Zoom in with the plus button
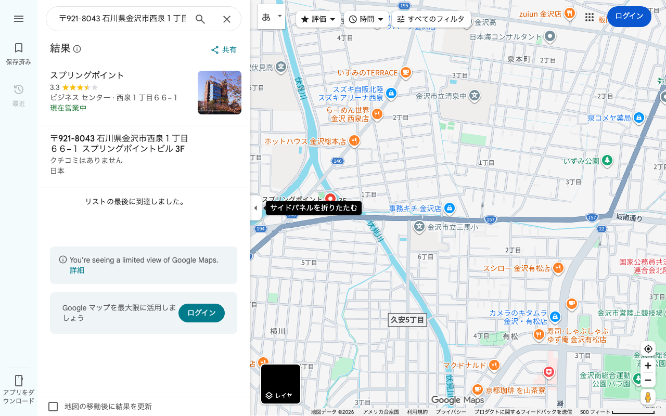 648,366
